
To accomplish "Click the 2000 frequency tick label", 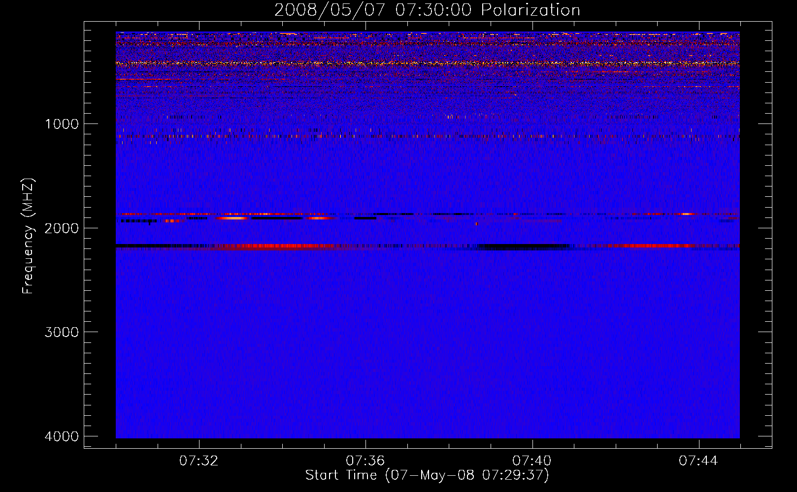I will (x=62, y=228).
